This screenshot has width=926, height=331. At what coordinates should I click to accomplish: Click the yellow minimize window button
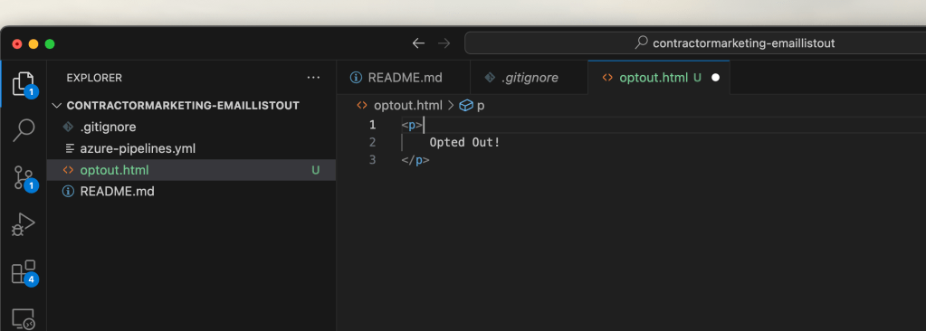click(x=33, y=43)
